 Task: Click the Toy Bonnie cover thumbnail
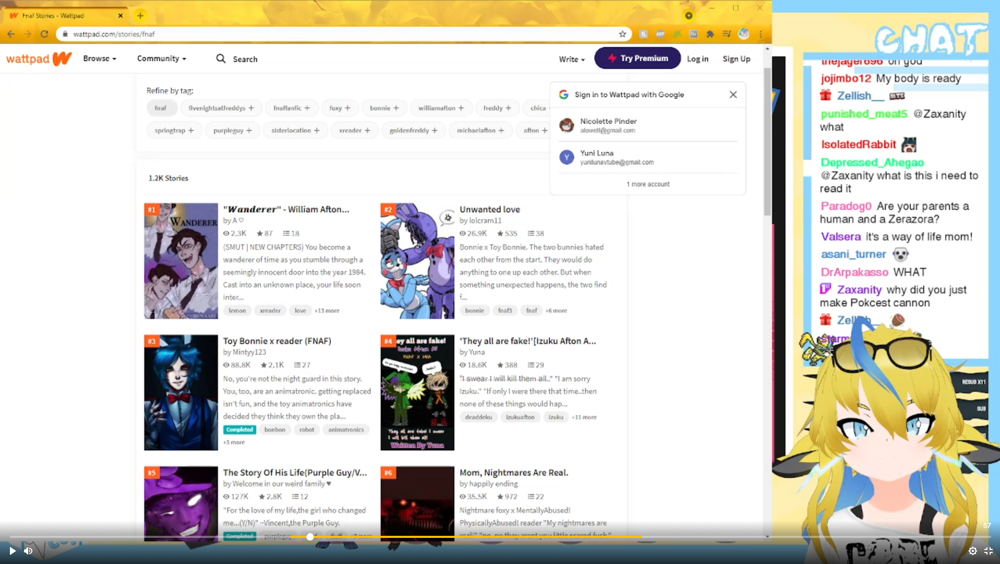[181, 393]
